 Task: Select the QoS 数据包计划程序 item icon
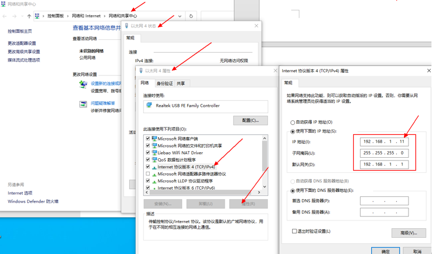[x=154, y=159]
